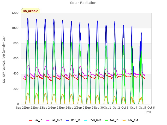Select the LW_out legend label
The width and height of the screenshot is (167, 125).
(x=57, y=120)
